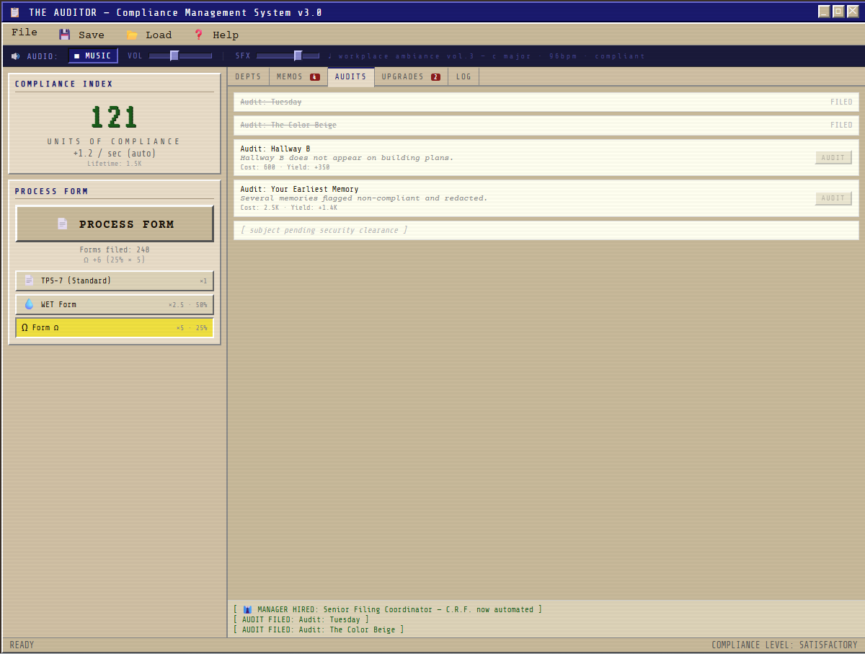
Task: Click the READY status bar text
Action: [22, 645]
